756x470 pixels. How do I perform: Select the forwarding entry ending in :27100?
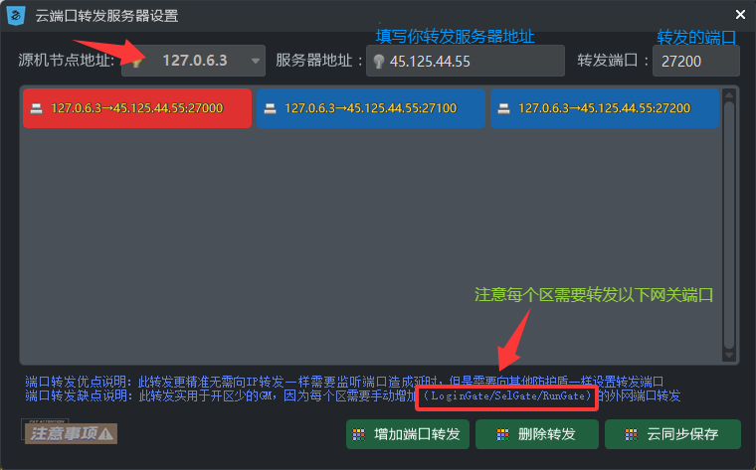tap(371, 108)
